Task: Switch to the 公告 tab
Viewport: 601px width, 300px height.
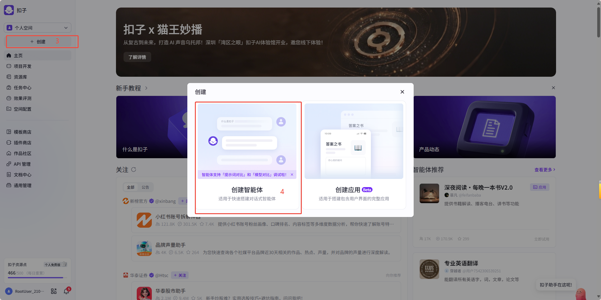Action: point(145,187)
